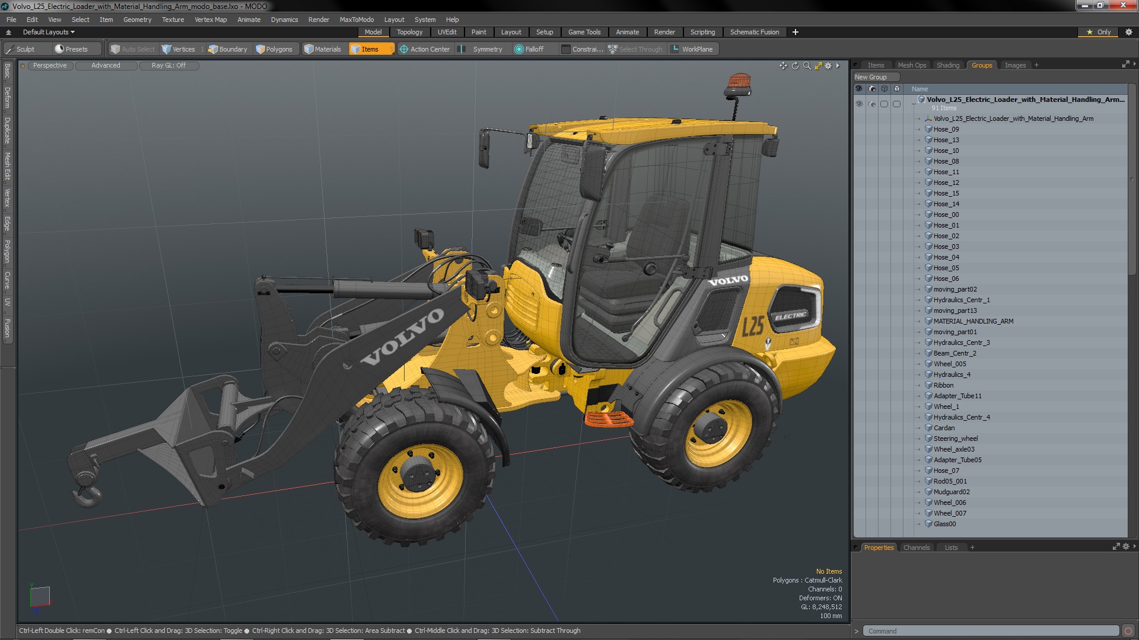Open the Geometry menu

[x=137, y=20]
